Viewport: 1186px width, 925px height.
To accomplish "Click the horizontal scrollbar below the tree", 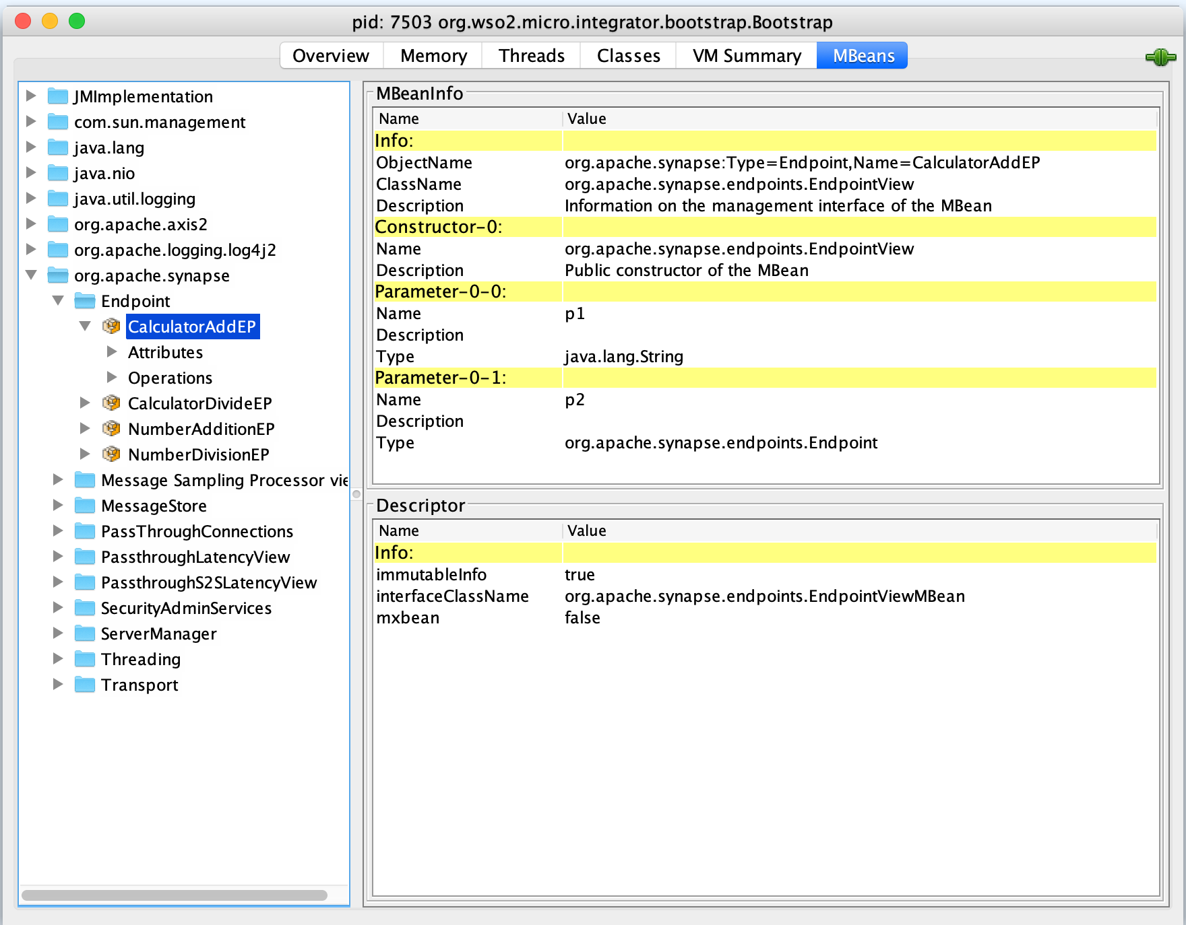I will click(174, 895).
